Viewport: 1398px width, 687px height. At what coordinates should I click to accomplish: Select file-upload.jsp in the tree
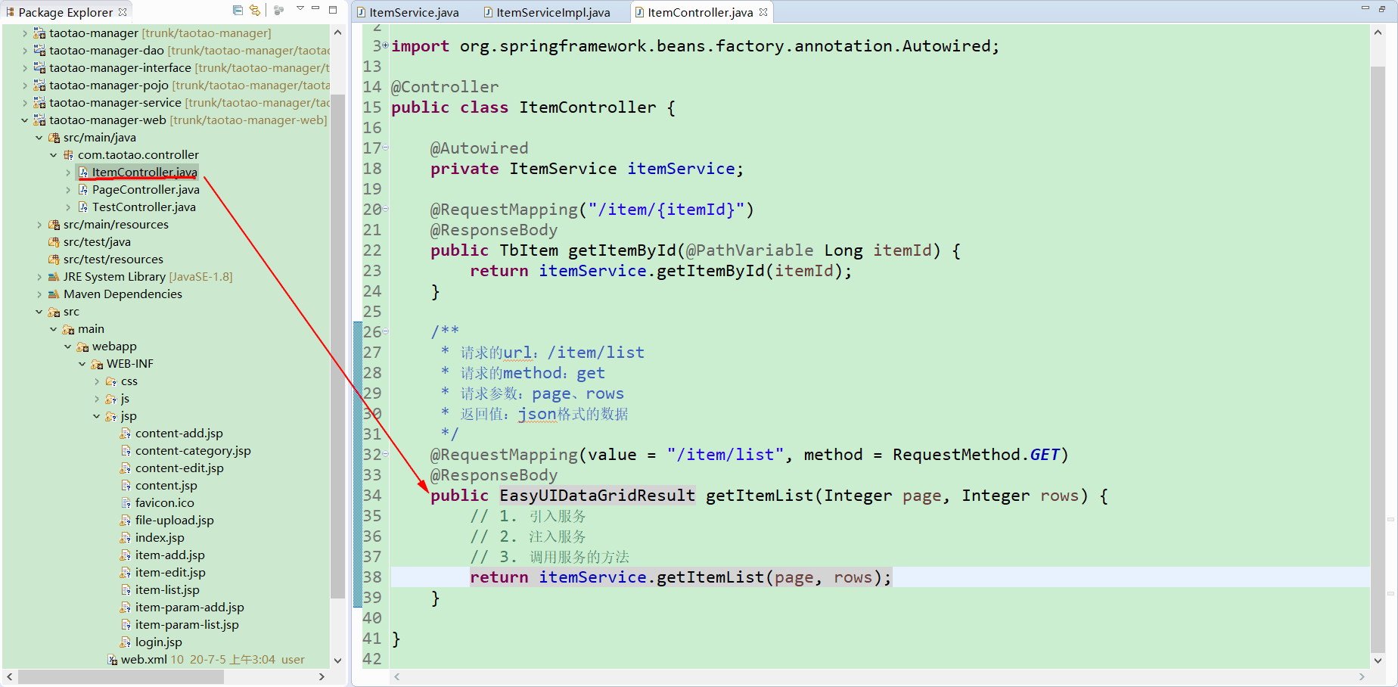tap(175, 521)
